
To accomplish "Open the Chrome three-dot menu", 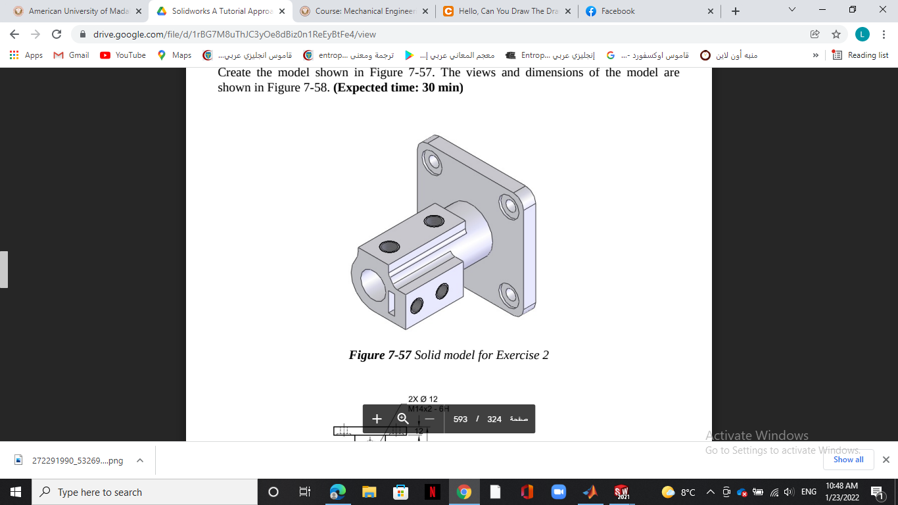I will 885,34.
